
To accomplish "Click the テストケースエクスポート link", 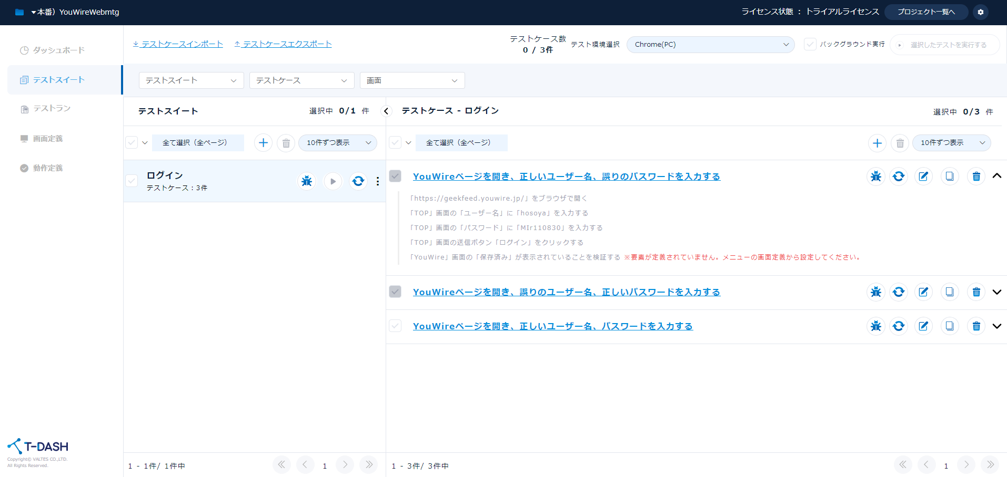I will pyautogui.click(x=283, y=44).
